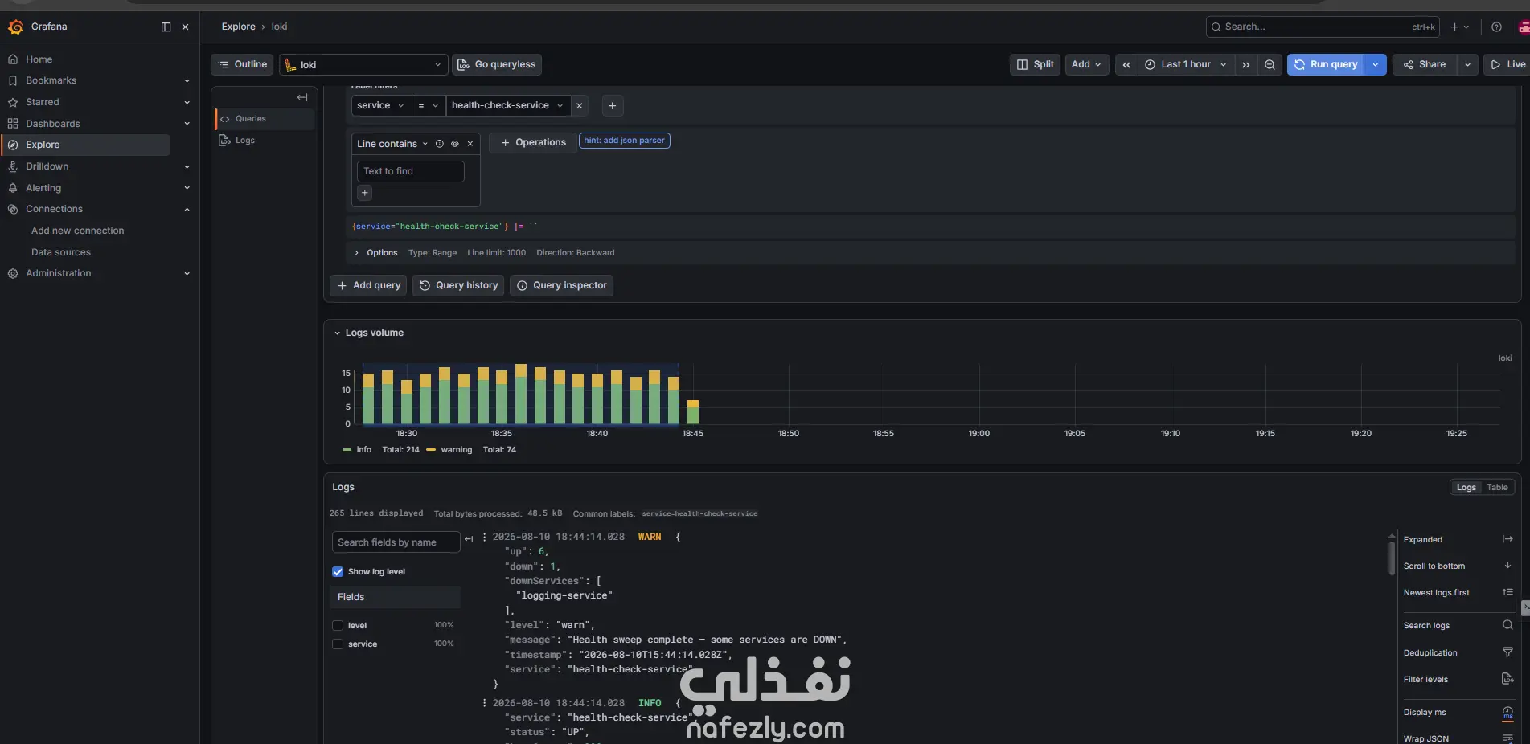Viewport: 1530px width, 744px height.
Task: Close the Grafana navigation menu
Action: [x=186, y=27]
